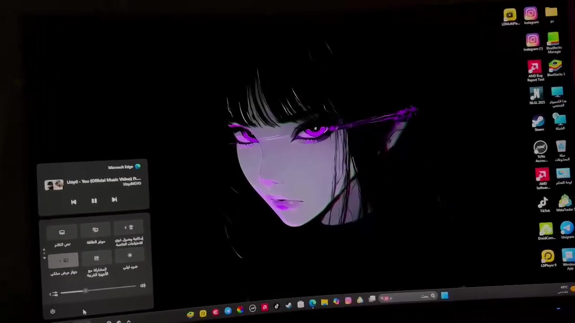575x323 pixels.
Task: Open Telegram from the taskbar
Action: [x=228, y=311]
